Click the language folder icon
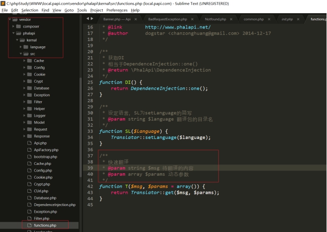 point(26,47)
